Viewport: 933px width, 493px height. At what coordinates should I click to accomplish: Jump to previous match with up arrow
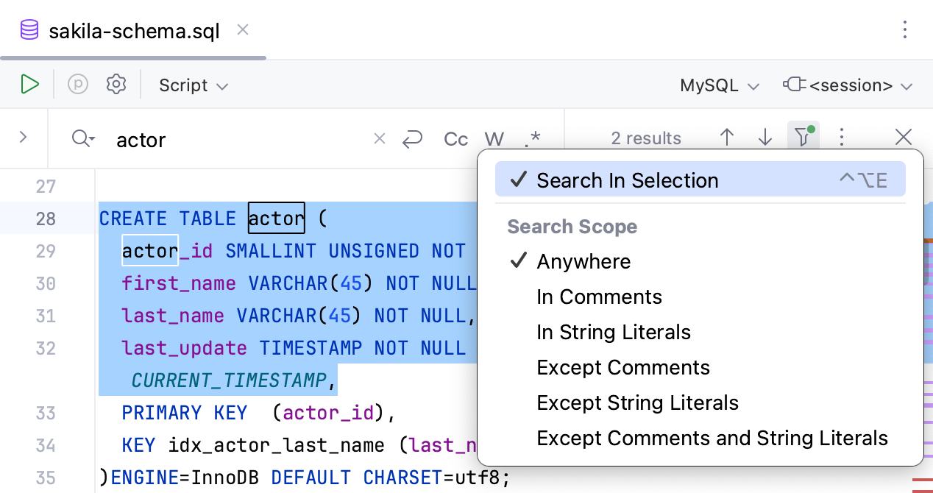point(727,137)
